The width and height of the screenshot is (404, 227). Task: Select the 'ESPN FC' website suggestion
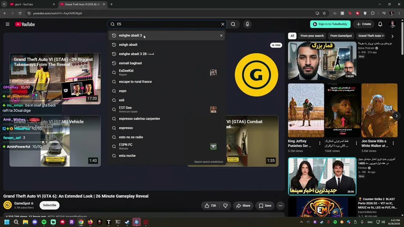coord(167,146)
